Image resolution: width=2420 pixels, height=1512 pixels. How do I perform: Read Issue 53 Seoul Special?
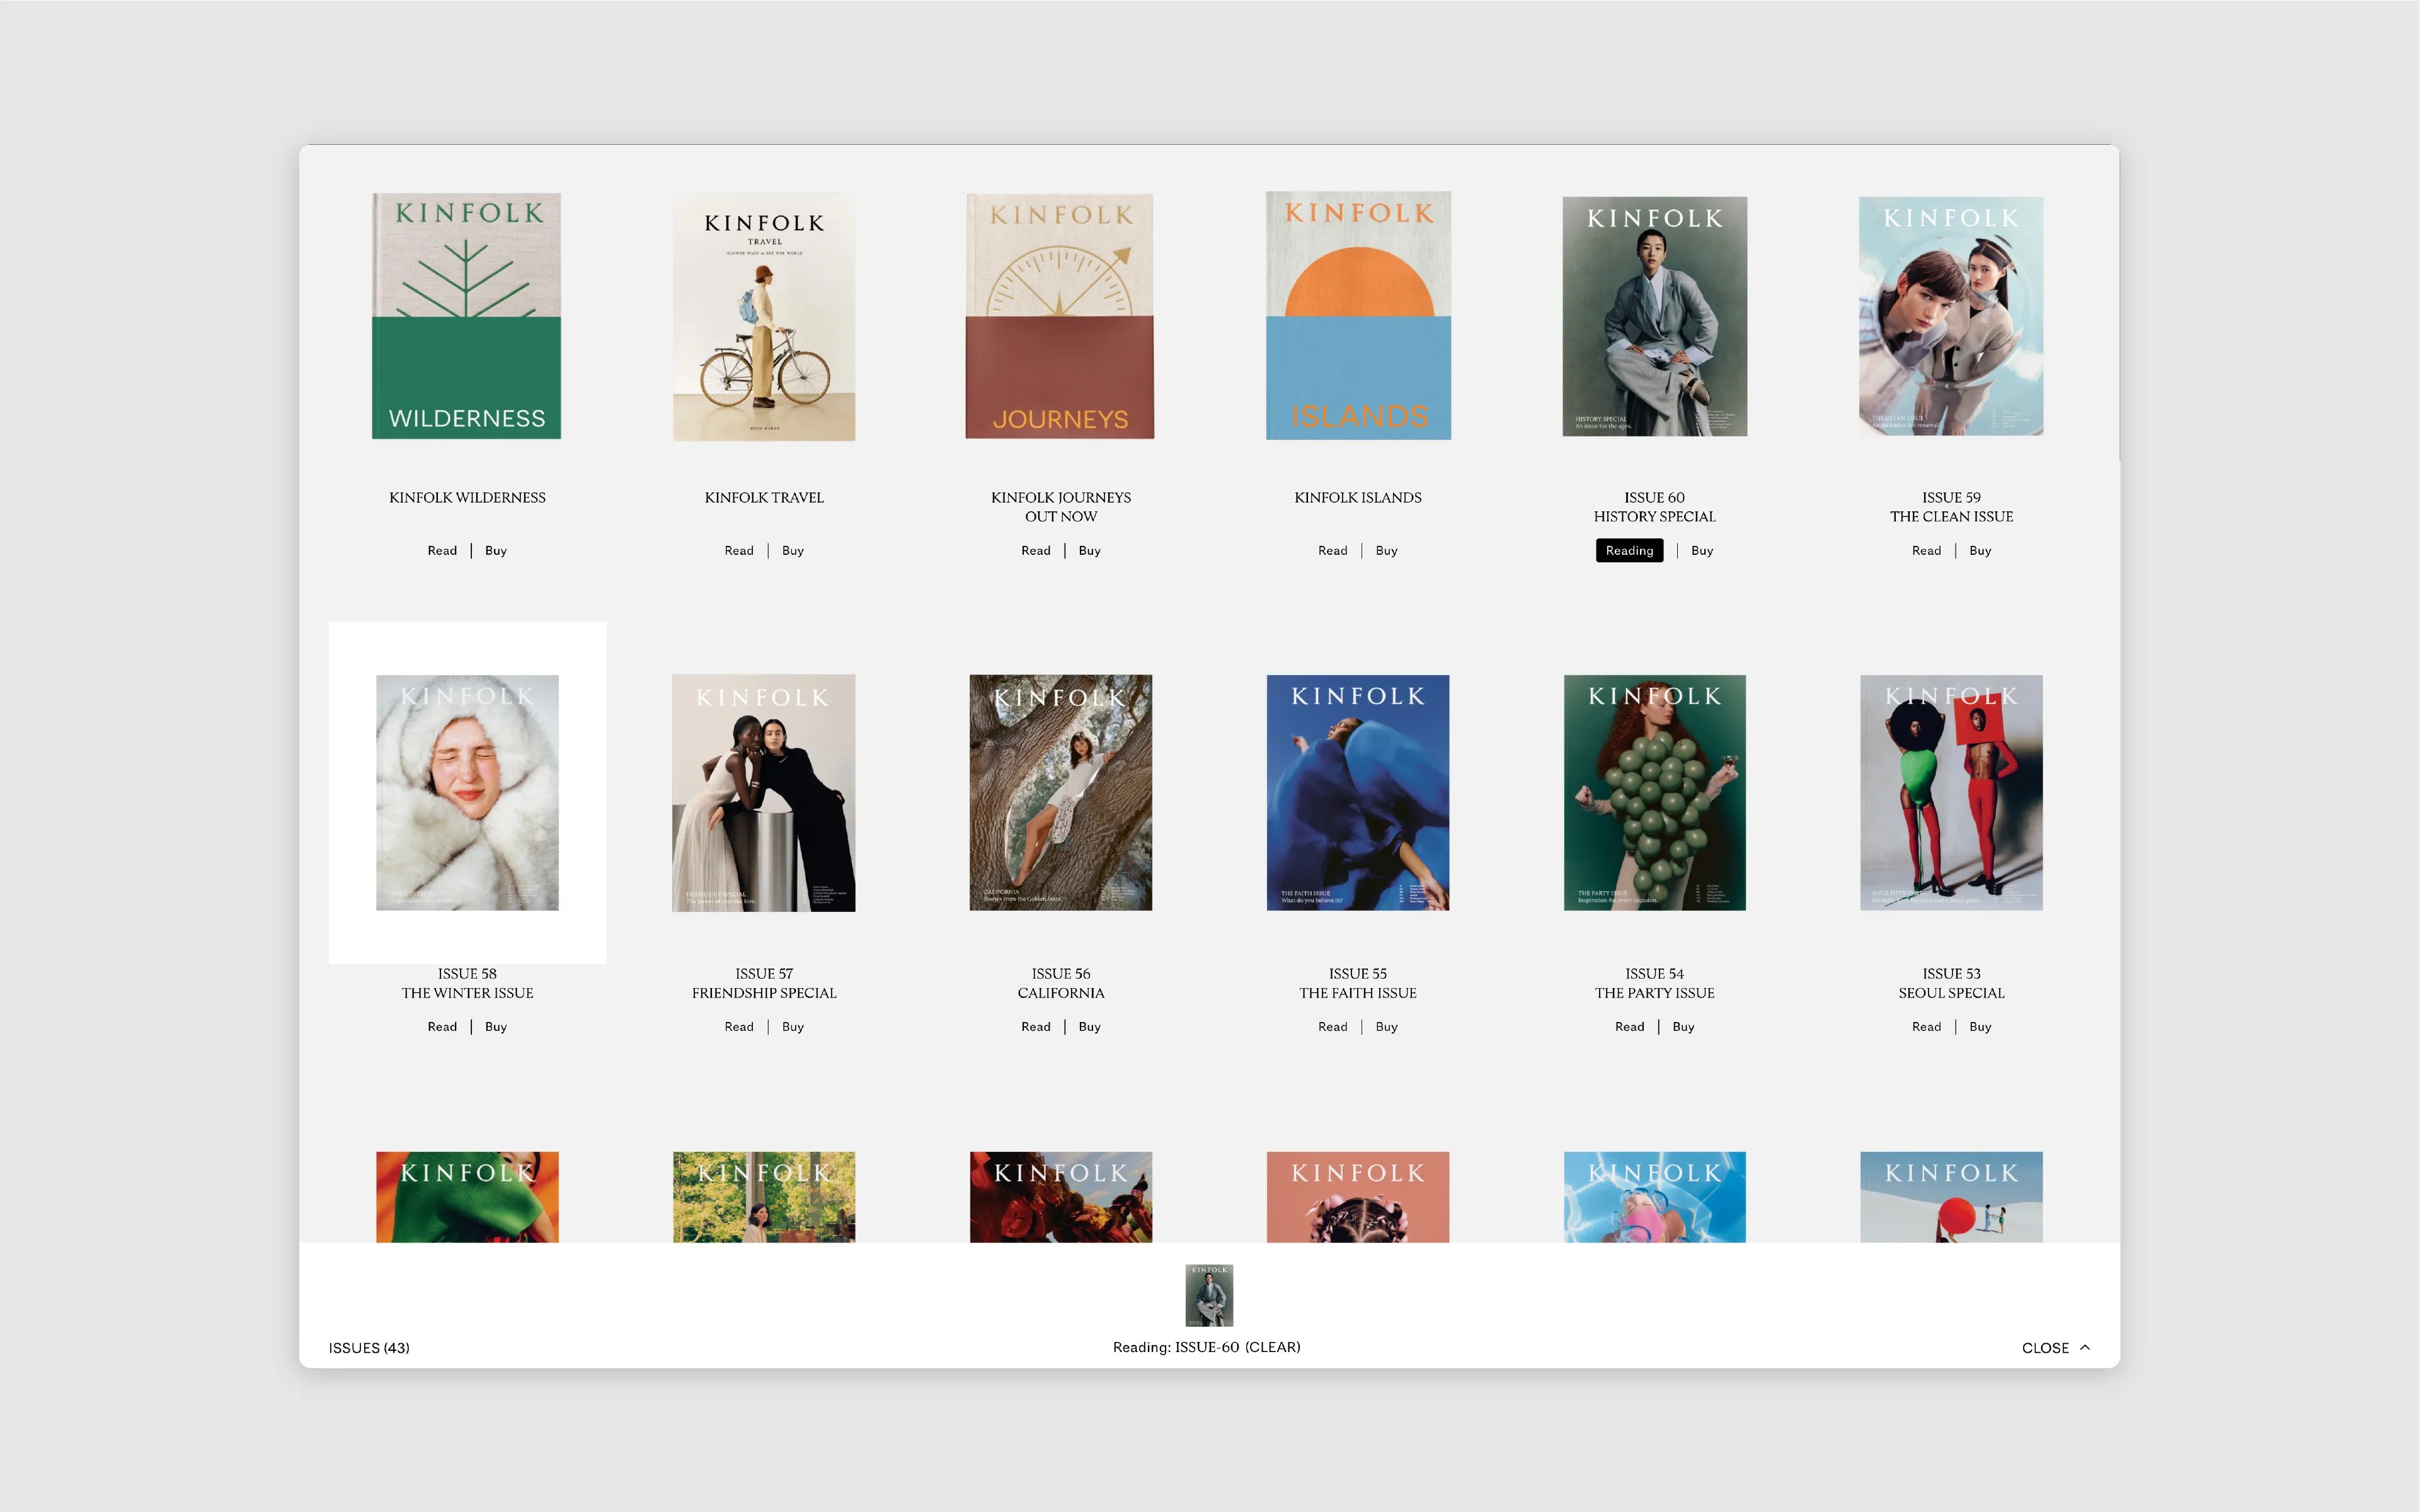click(x=1926, y=1027)
